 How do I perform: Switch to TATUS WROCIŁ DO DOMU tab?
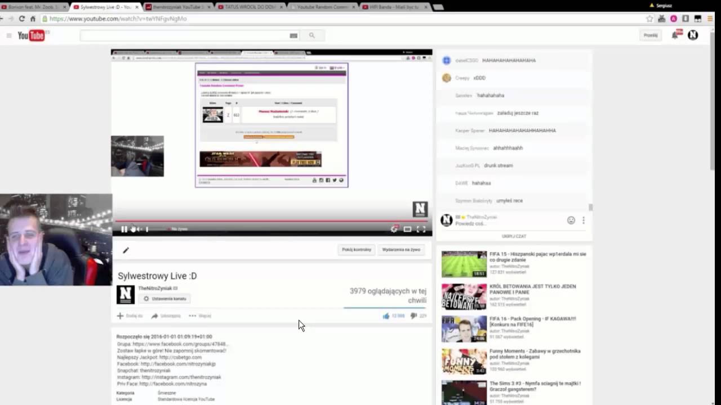[249, 7]
